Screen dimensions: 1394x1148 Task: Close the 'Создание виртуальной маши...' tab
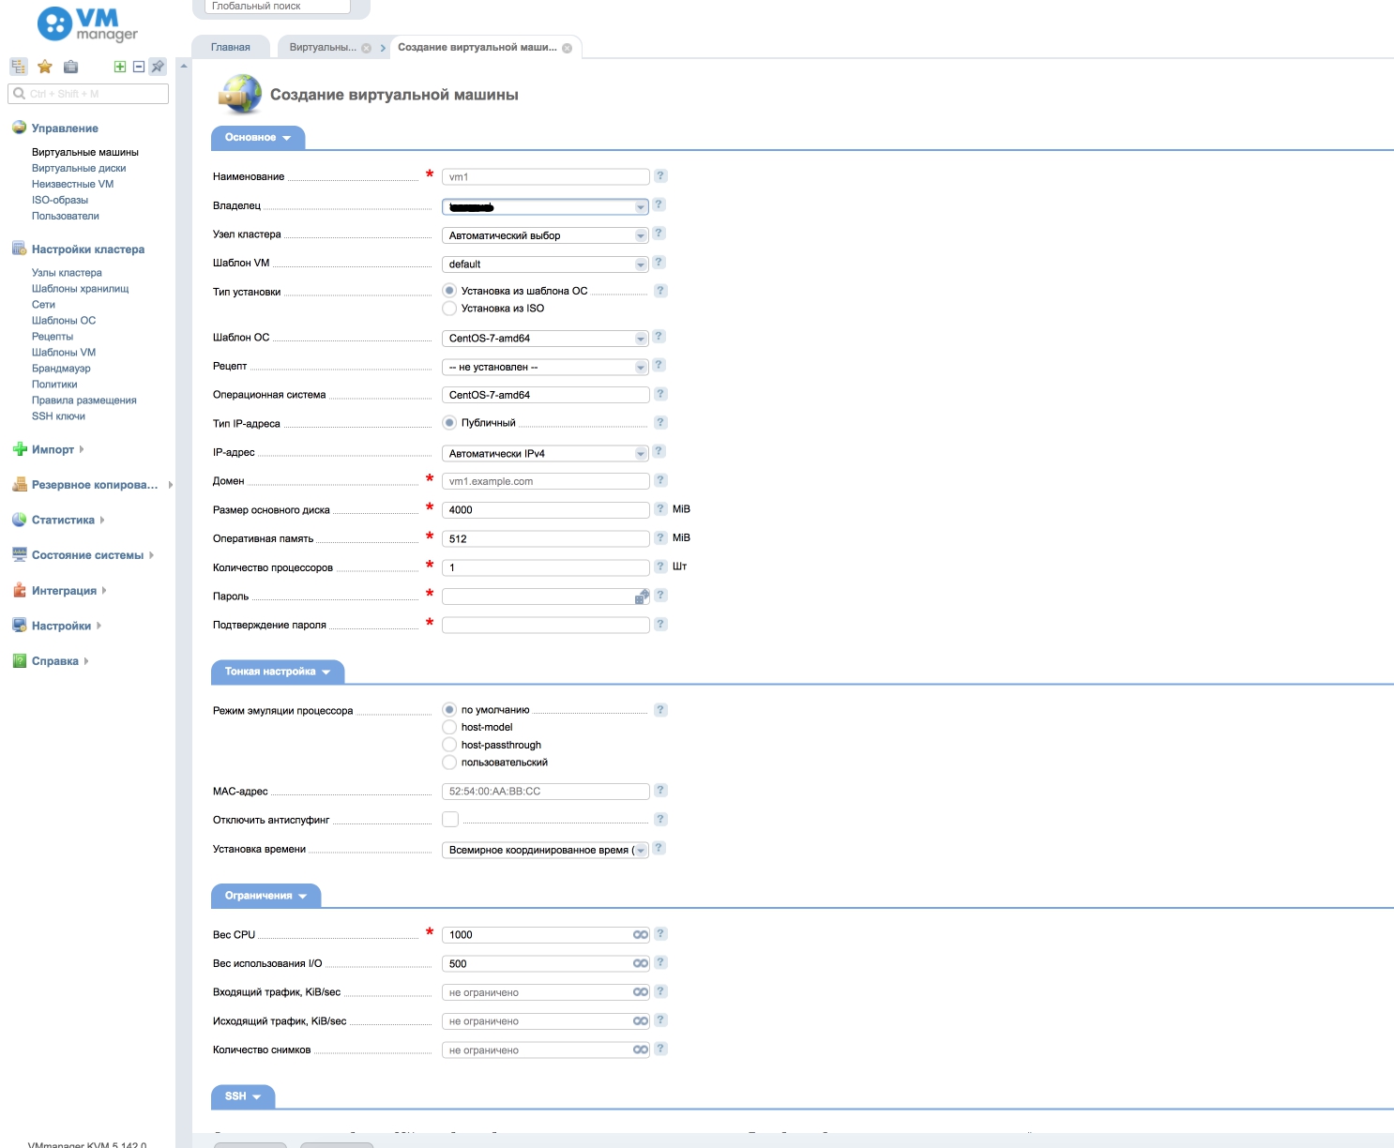[x=567, y=49]
